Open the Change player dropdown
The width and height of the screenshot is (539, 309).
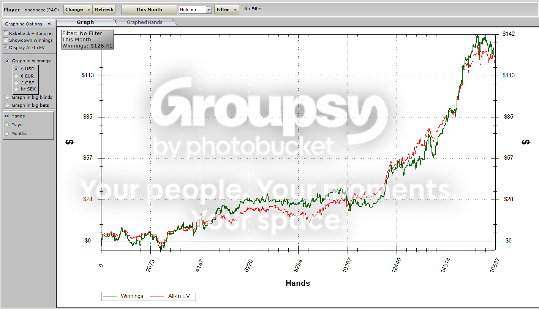point(78,10)
